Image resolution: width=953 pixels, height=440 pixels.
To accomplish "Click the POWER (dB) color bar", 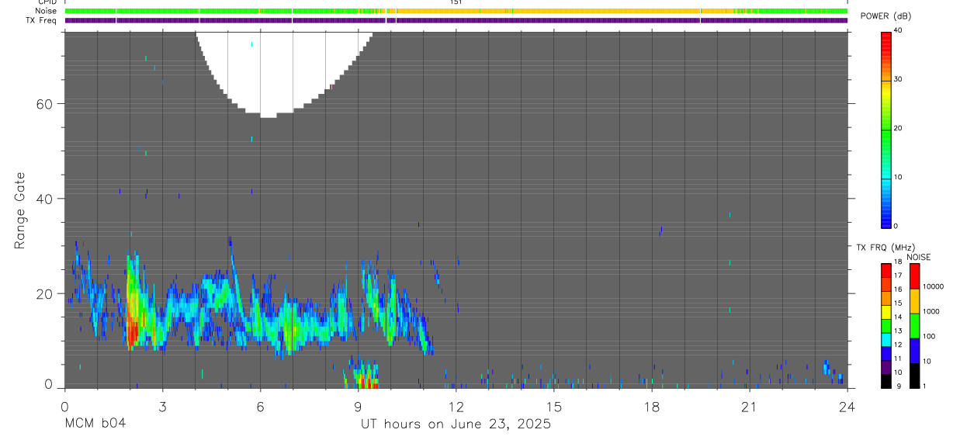I will (885, 129).
